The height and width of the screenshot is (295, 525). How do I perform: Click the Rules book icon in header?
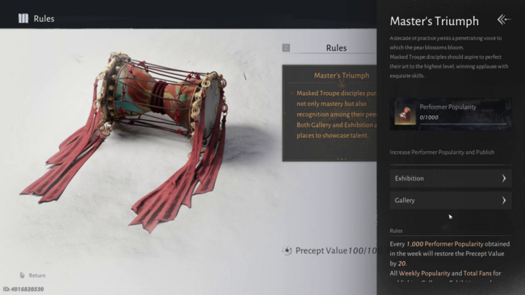(x=23, y=19)
